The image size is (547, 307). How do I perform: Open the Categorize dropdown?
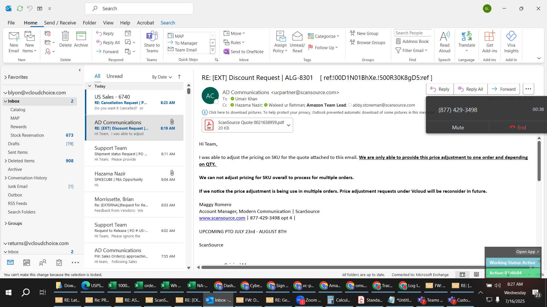pos(324,36)
